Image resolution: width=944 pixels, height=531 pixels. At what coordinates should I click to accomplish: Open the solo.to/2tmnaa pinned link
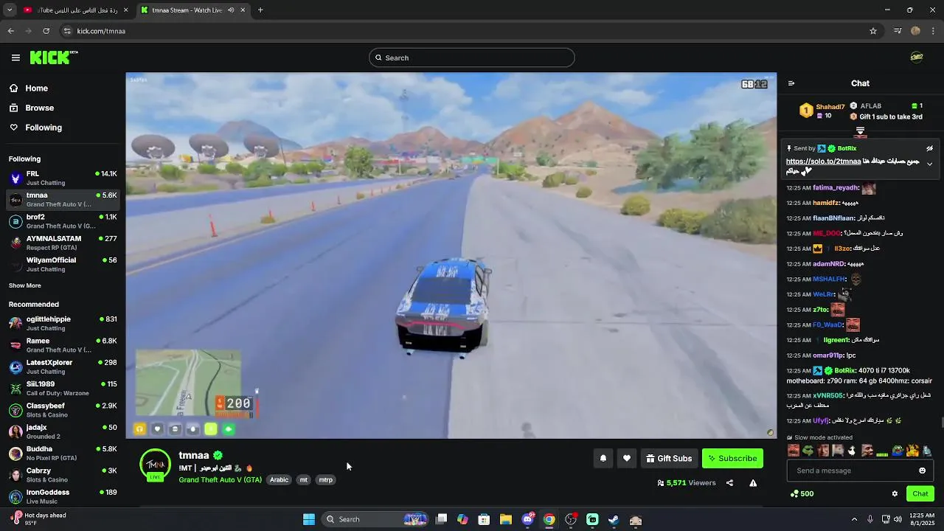click(823, 162)
